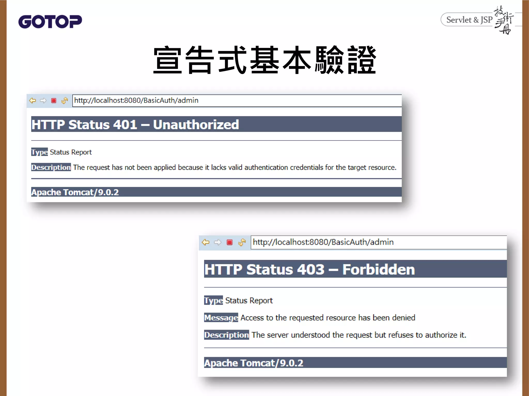
Task: Click the Message label on the 403 page
Action: (x=221, y=318)
